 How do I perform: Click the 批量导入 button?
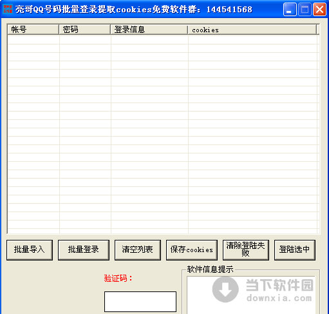tap(30, 250)
